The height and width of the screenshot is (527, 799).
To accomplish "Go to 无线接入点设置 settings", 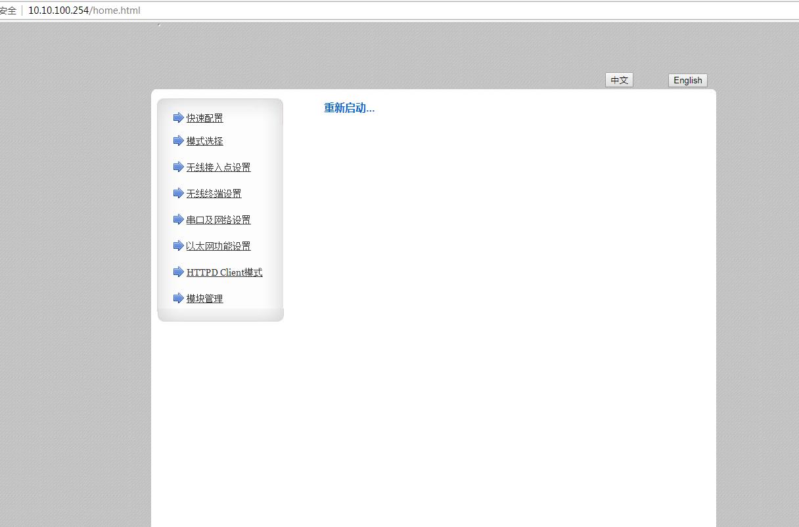I will click(218, 167).
